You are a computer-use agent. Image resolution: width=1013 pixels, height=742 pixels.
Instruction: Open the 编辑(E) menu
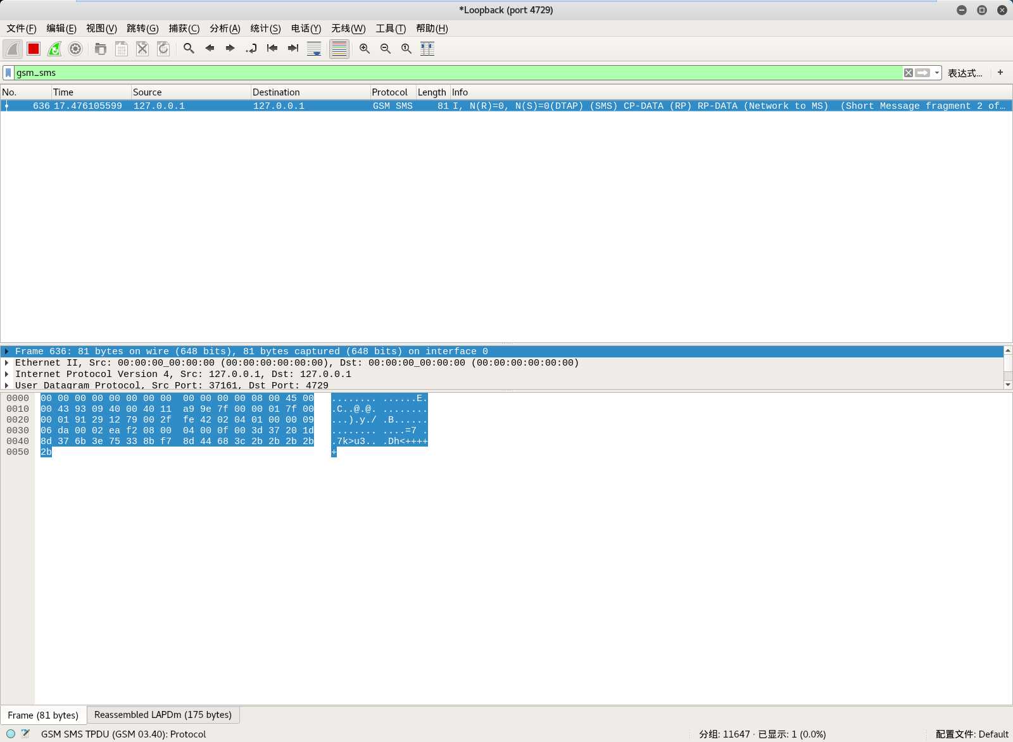pos(61,28)
